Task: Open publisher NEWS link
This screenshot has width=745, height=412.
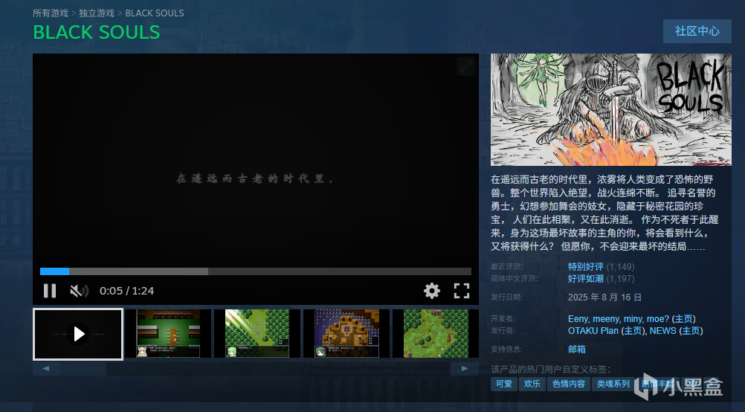Action: pyautogui.click(x=662, y=331)
